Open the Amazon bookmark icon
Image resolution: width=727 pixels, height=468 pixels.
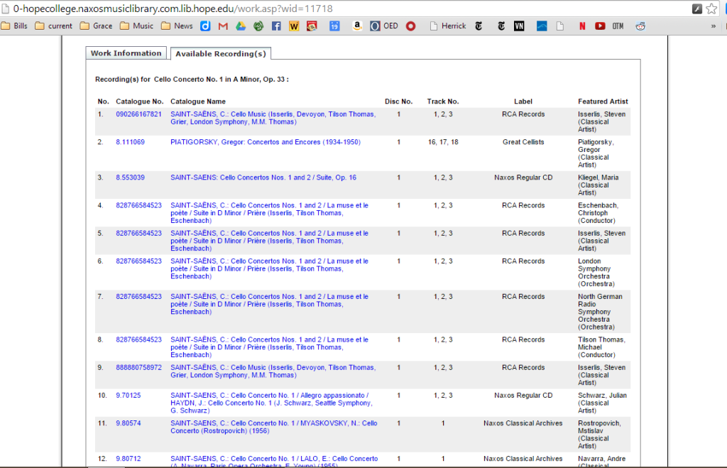357,26
